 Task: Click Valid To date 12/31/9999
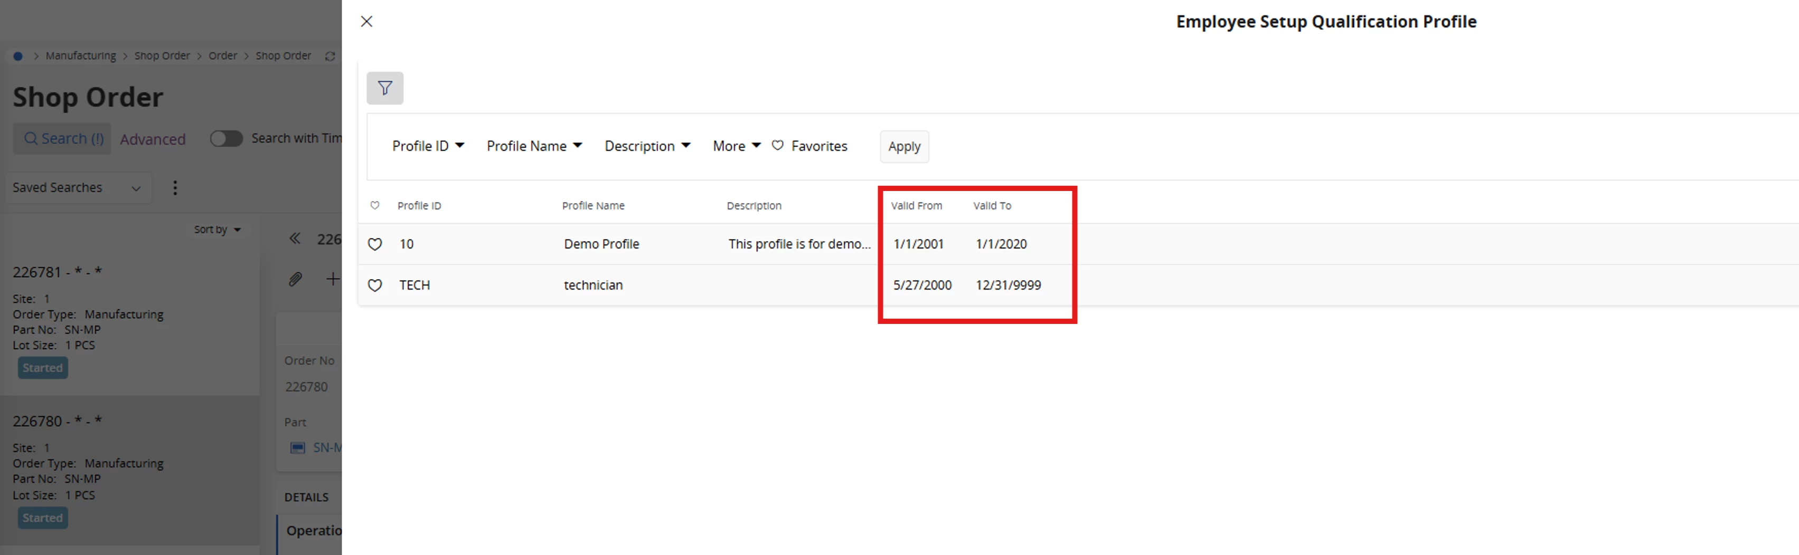1008,285
